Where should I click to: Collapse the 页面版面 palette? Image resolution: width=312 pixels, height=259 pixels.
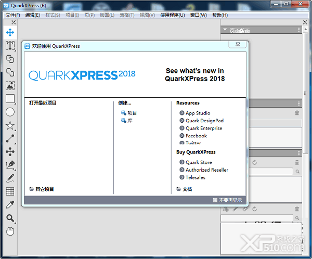[x=225, y=30]
